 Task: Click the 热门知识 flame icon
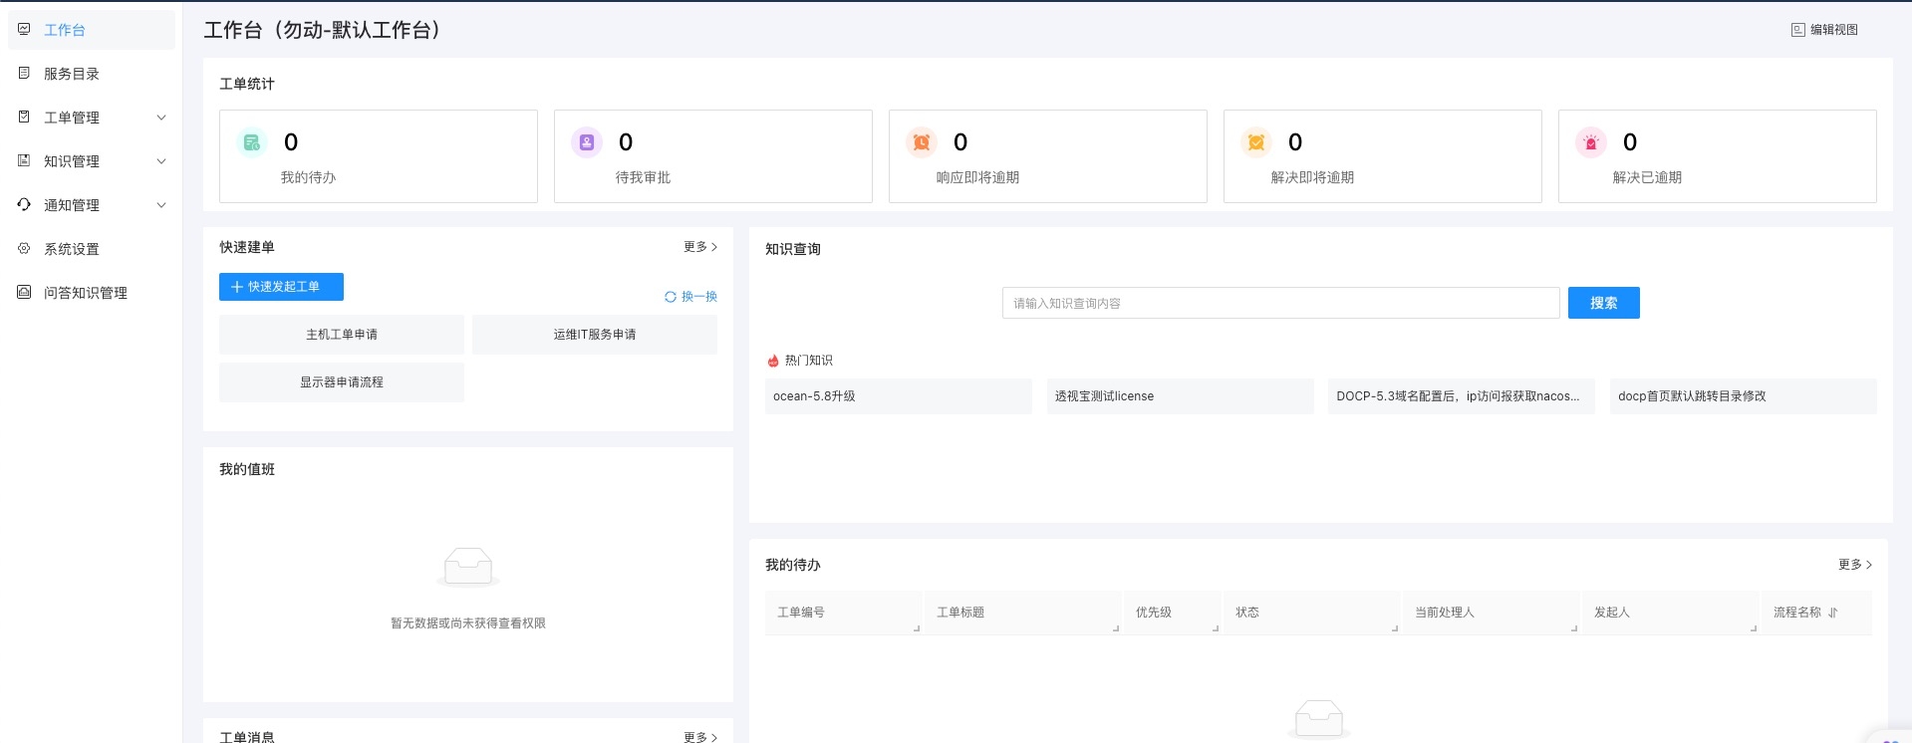(x=772, y=361)
